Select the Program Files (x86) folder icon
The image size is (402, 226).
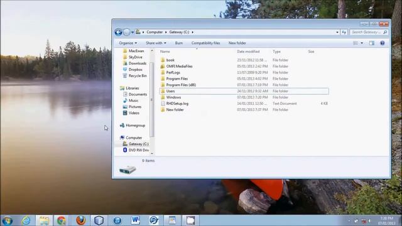coord(163,85)
